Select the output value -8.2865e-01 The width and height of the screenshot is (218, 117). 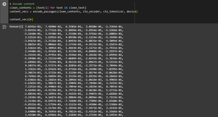tap(114, 76)
